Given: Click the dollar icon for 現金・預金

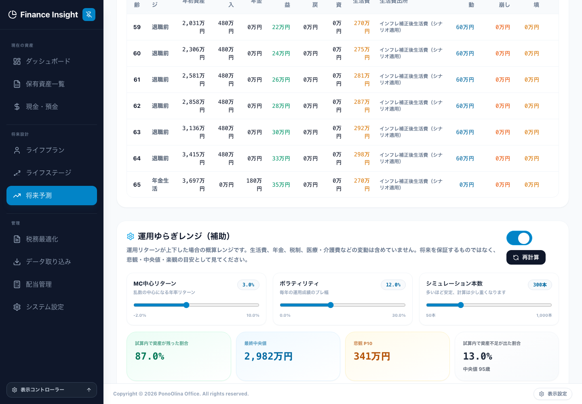Looking at the screenshot, I should click(x=17, y=107).
